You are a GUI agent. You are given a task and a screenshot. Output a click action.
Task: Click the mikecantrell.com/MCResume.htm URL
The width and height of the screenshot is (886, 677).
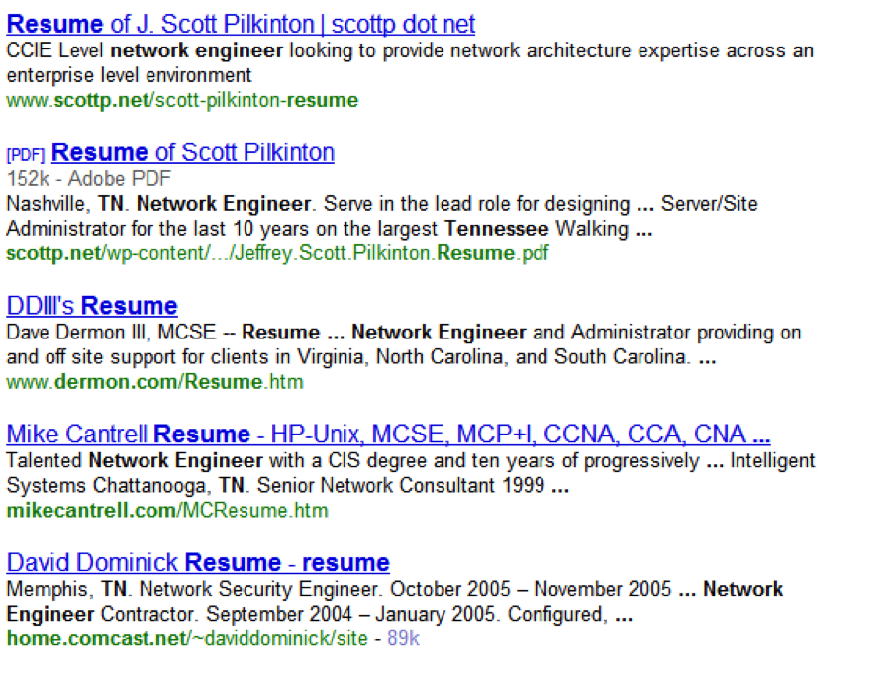pos(166,511)
